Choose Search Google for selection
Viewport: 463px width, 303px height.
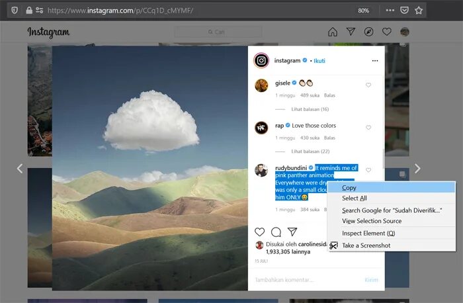click(392, 210)
